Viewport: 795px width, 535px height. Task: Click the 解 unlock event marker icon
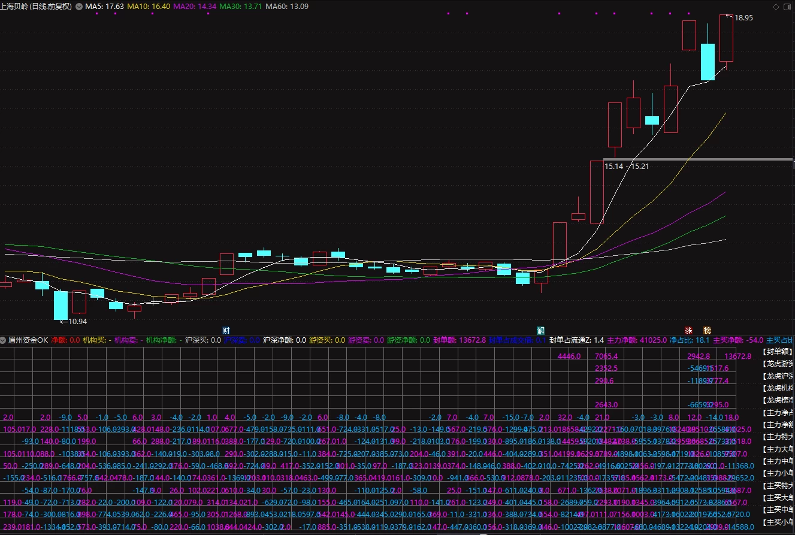click(x=541, y=330)
